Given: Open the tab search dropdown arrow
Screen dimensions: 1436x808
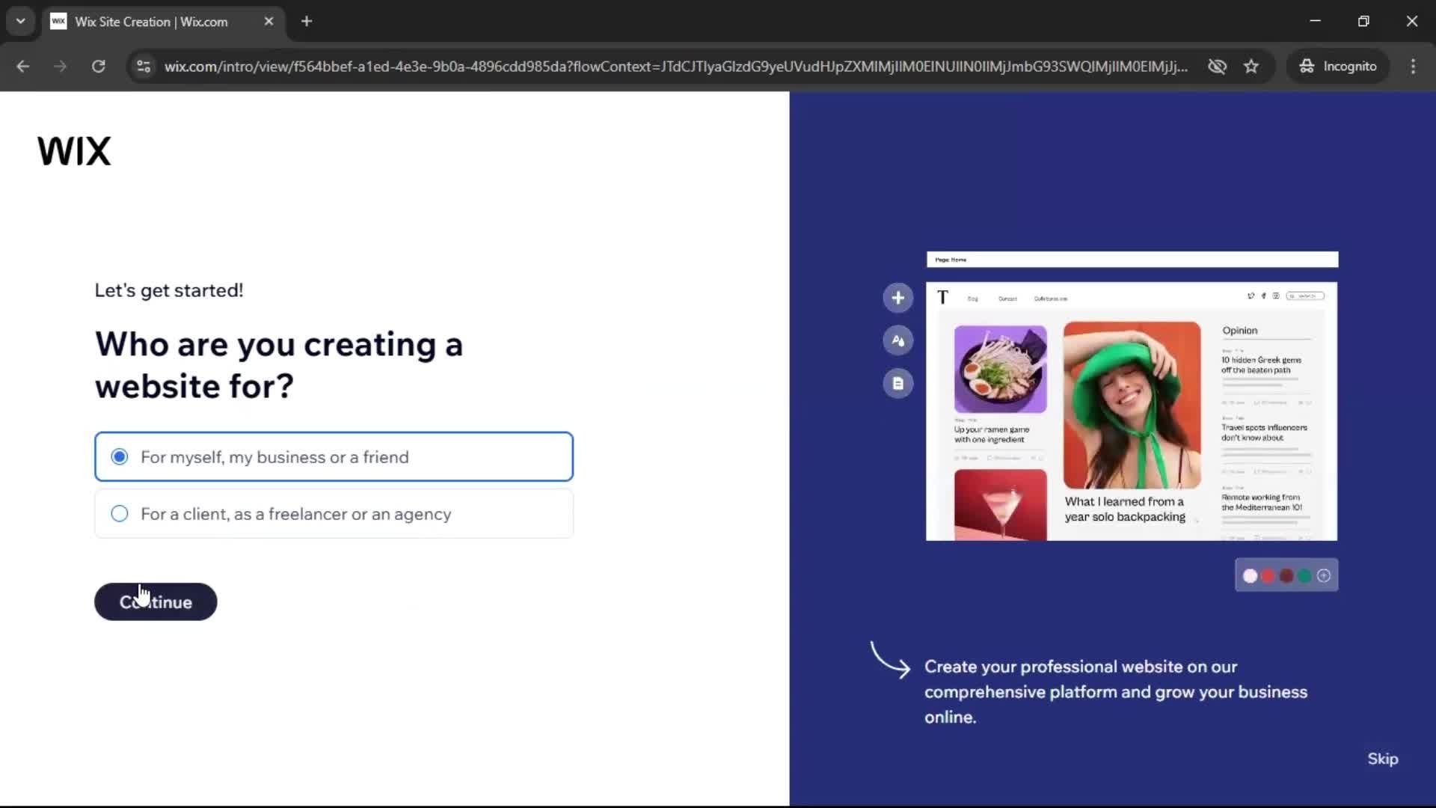Looking at the screenshot, I should [x=20, y=21].
